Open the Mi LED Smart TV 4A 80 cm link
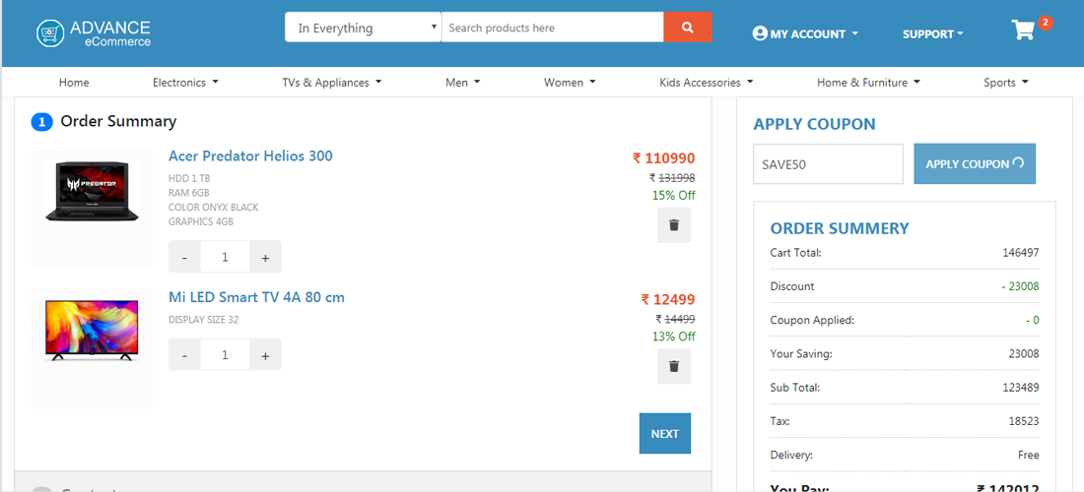Viewport: 1084px width, 492px height. click(256, 297)
